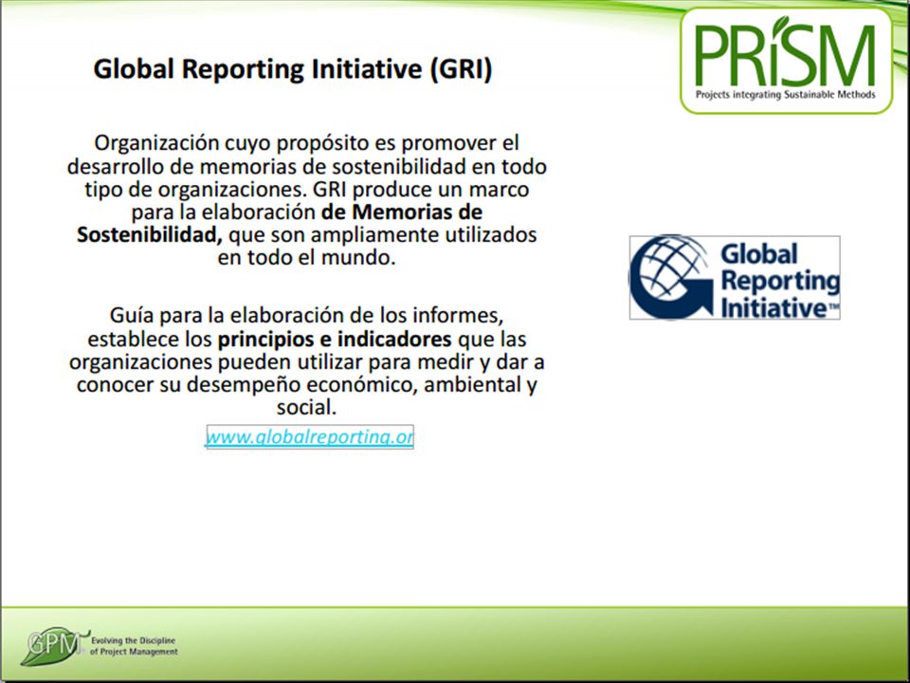Click the GPM leaf logo
This screenshot has height=683, width=910.
click(x=54, y=645)
